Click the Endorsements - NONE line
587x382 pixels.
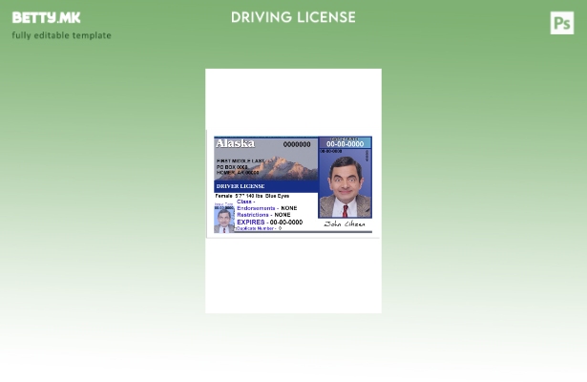(x=266, y=208)
